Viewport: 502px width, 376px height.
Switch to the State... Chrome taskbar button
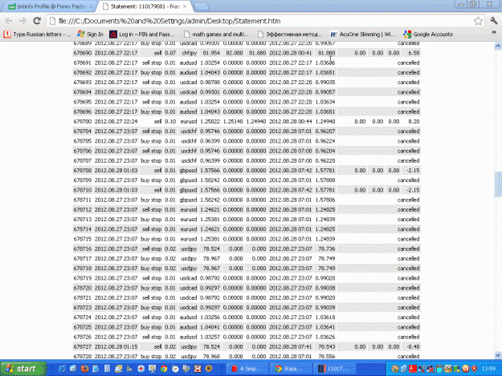tap(290, 369)
